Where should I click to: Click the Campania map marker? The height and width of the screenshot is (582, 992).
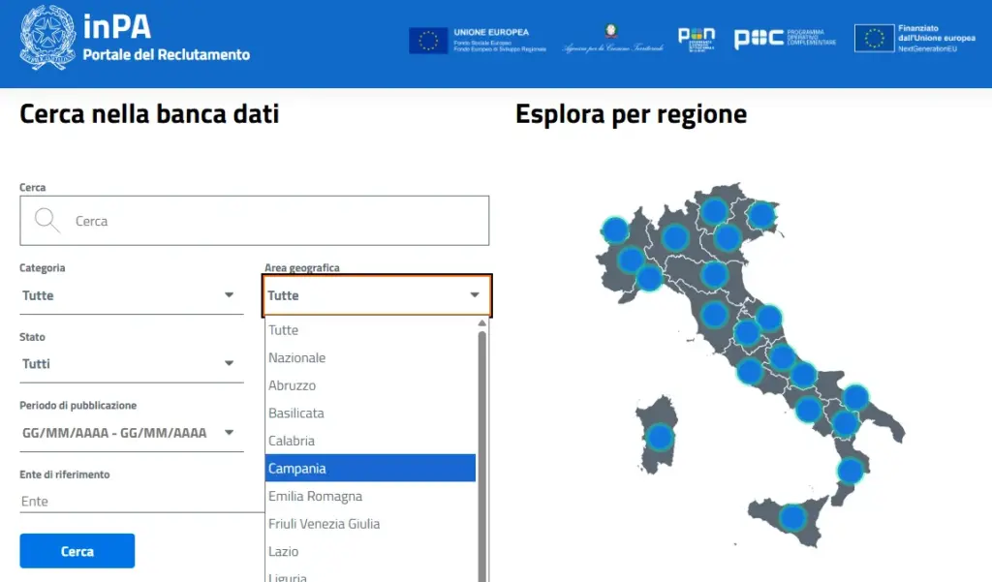(x=808, y=410)
